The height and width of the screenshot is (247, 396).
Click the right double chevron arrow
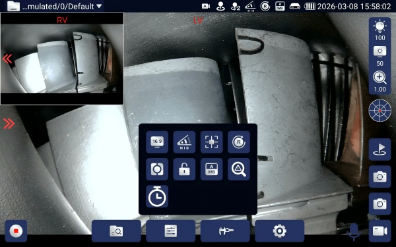coord(9,124)
